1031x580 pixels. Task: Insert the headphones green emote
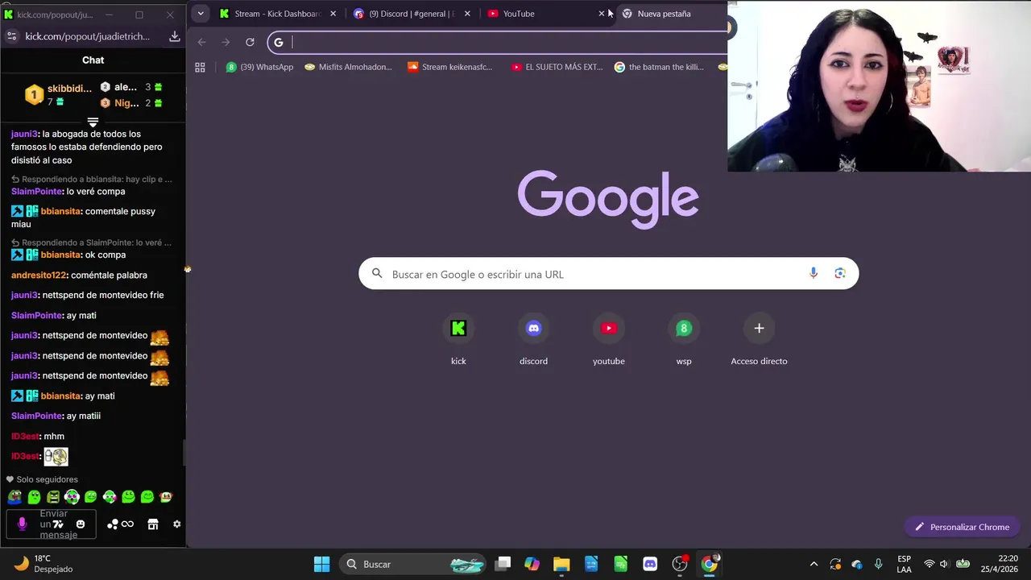coord(72,497)
